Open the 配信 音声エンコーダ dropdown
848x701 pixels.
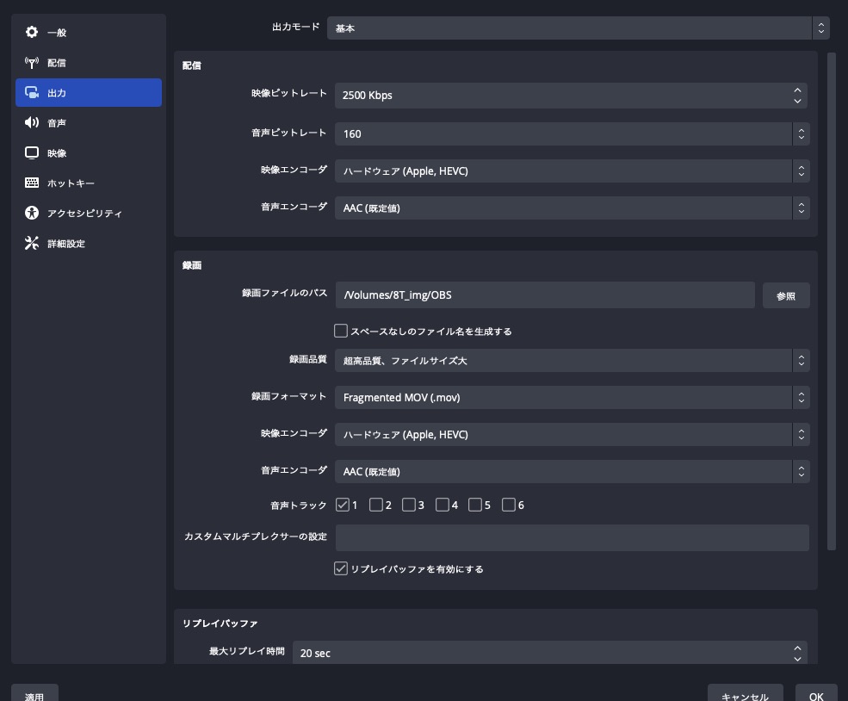click(573, 208)
